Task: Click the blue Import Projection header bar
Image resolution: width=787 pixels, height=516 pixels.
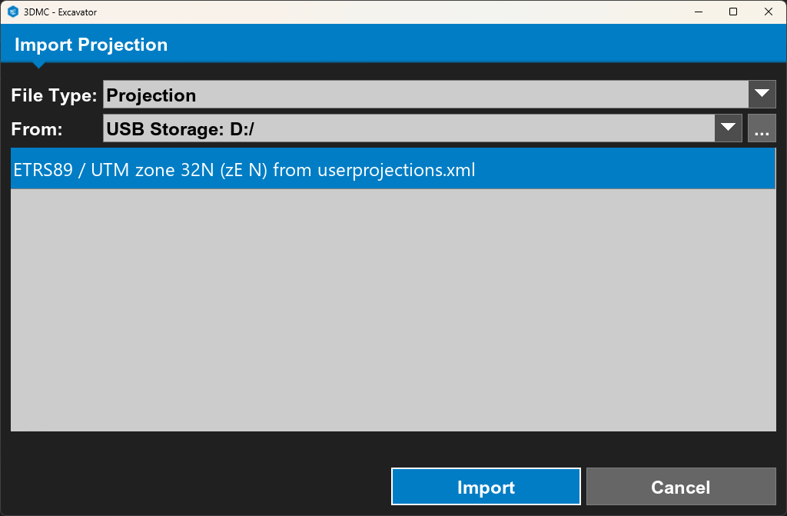Action: point(393,43)
